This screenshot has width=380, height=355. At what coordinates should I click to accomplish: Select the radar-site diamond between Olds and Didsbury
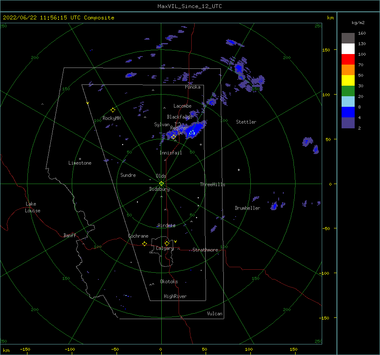click(161, 184)
